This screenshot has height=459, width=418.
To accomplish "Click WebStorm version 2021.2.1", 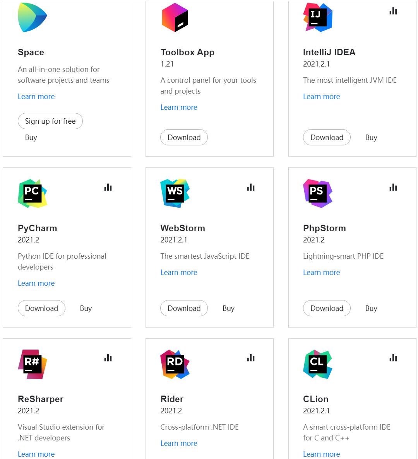I will 174,240.
